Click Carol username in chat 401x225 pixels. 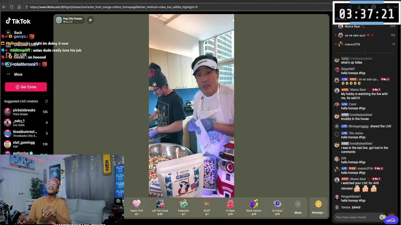[352, 104]
